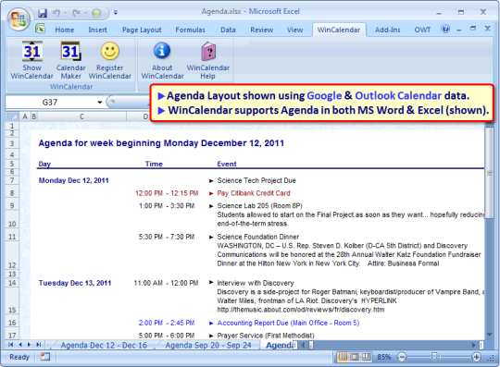Click the zoom slider handle
This screenshot has width=500, height=367.
(x=433, y=357)
